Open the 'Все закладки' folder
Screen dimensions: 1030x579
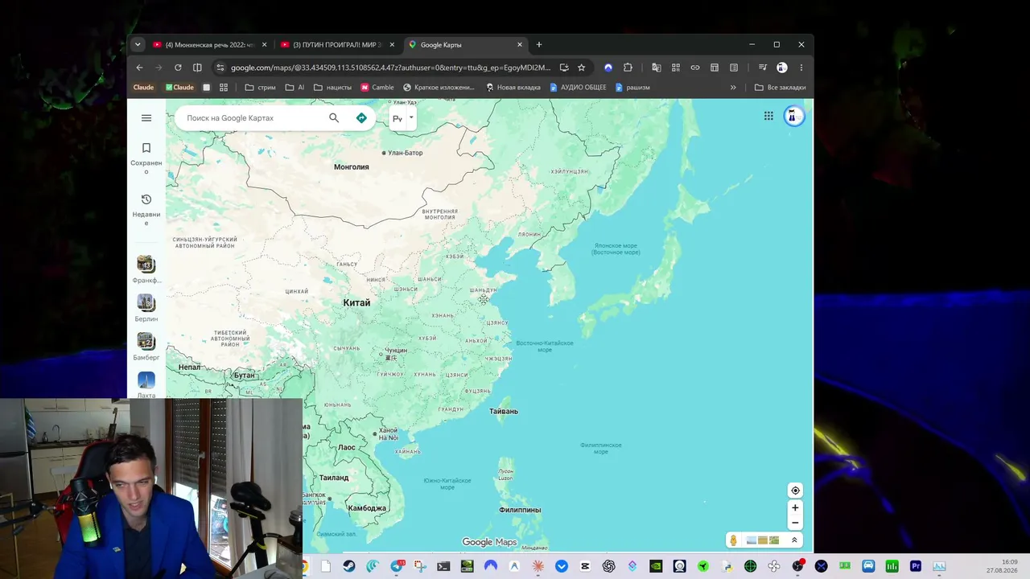click(780, 88)
